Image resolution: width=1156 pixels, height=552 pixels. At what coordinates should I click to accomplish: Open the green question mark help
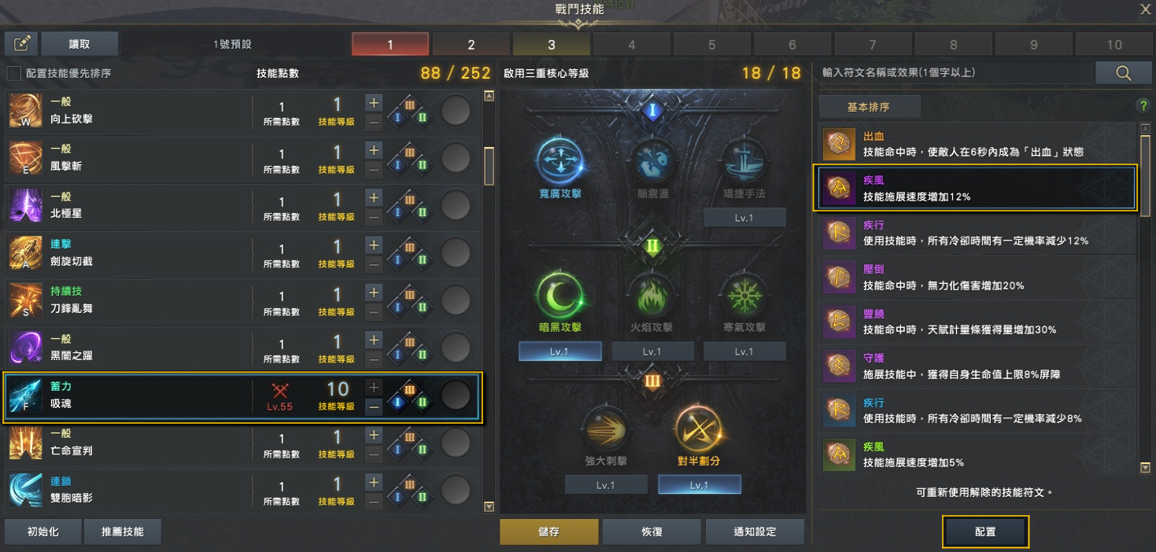(x=1143, y=105)
